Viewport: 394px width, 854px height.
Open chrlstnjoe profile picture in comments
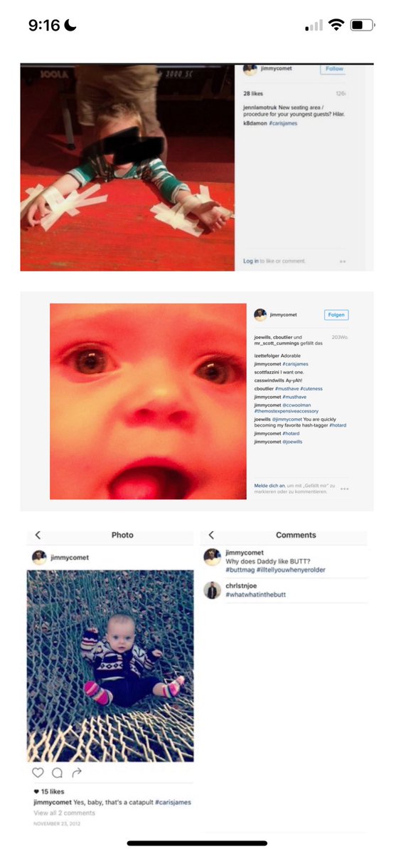click(212, 590)
